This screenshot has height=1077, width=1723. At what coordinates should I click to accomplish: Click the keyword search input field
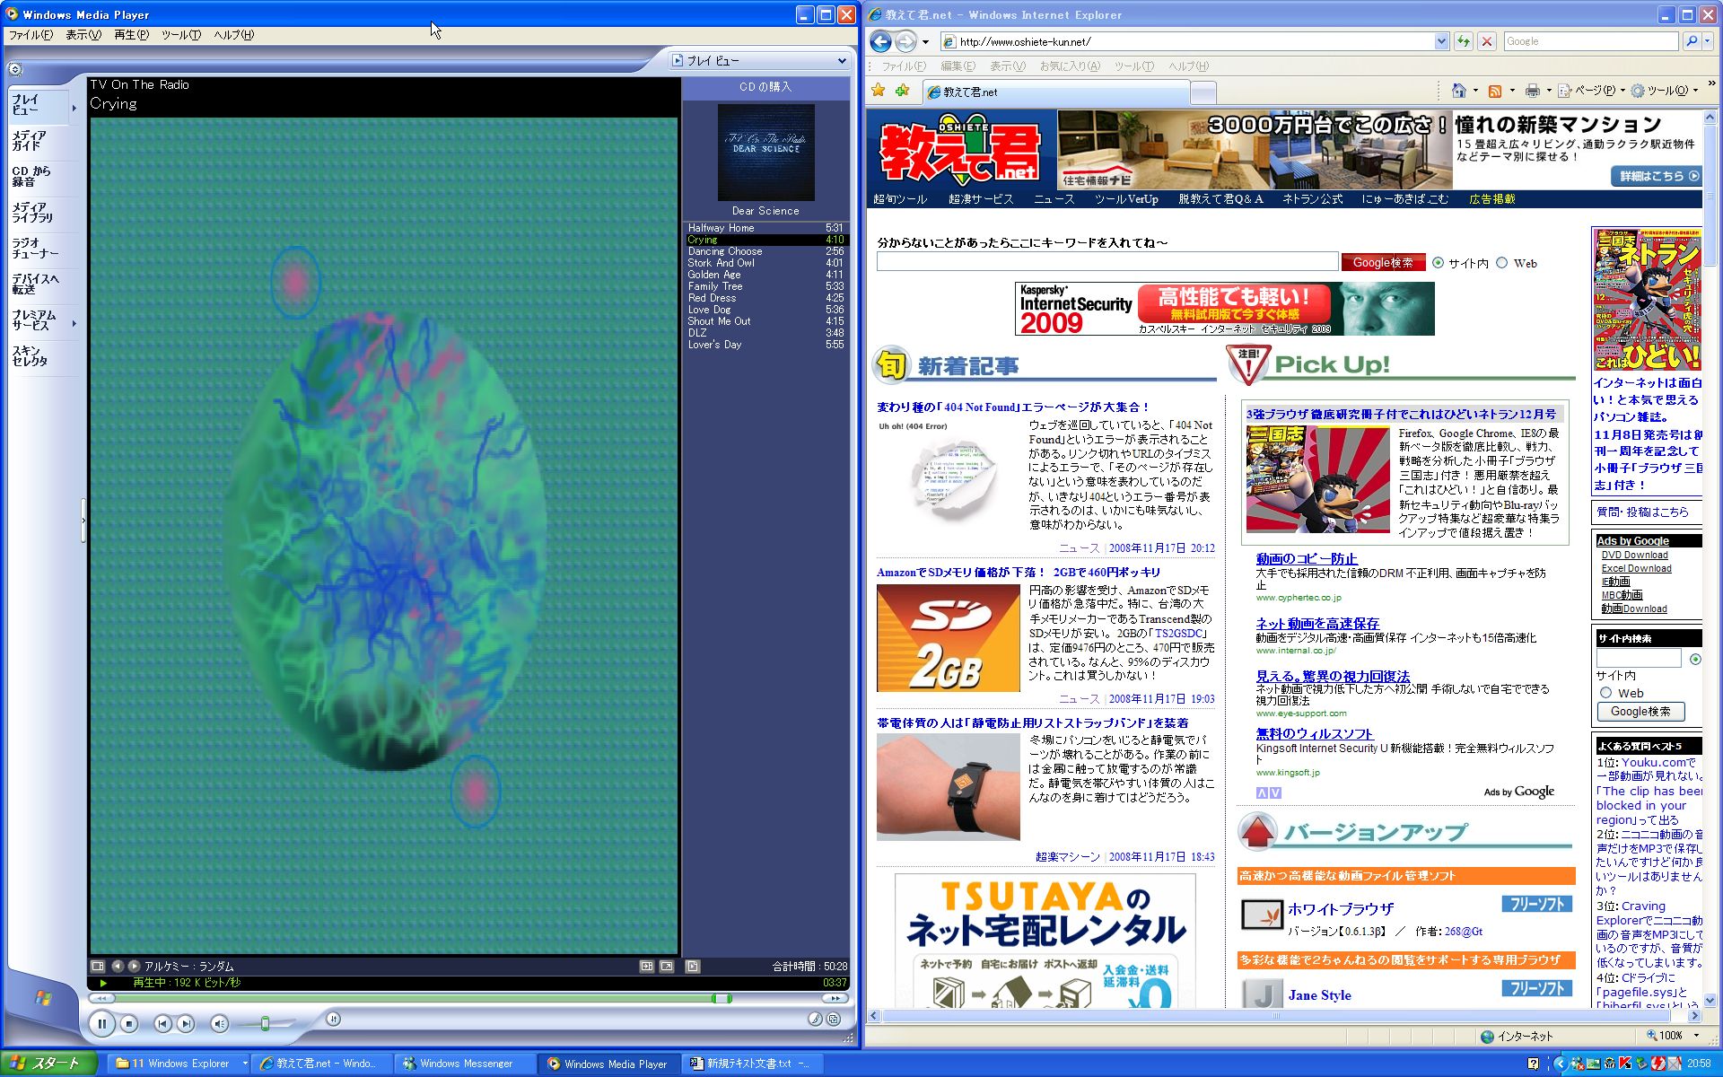tap(1107, 261)
